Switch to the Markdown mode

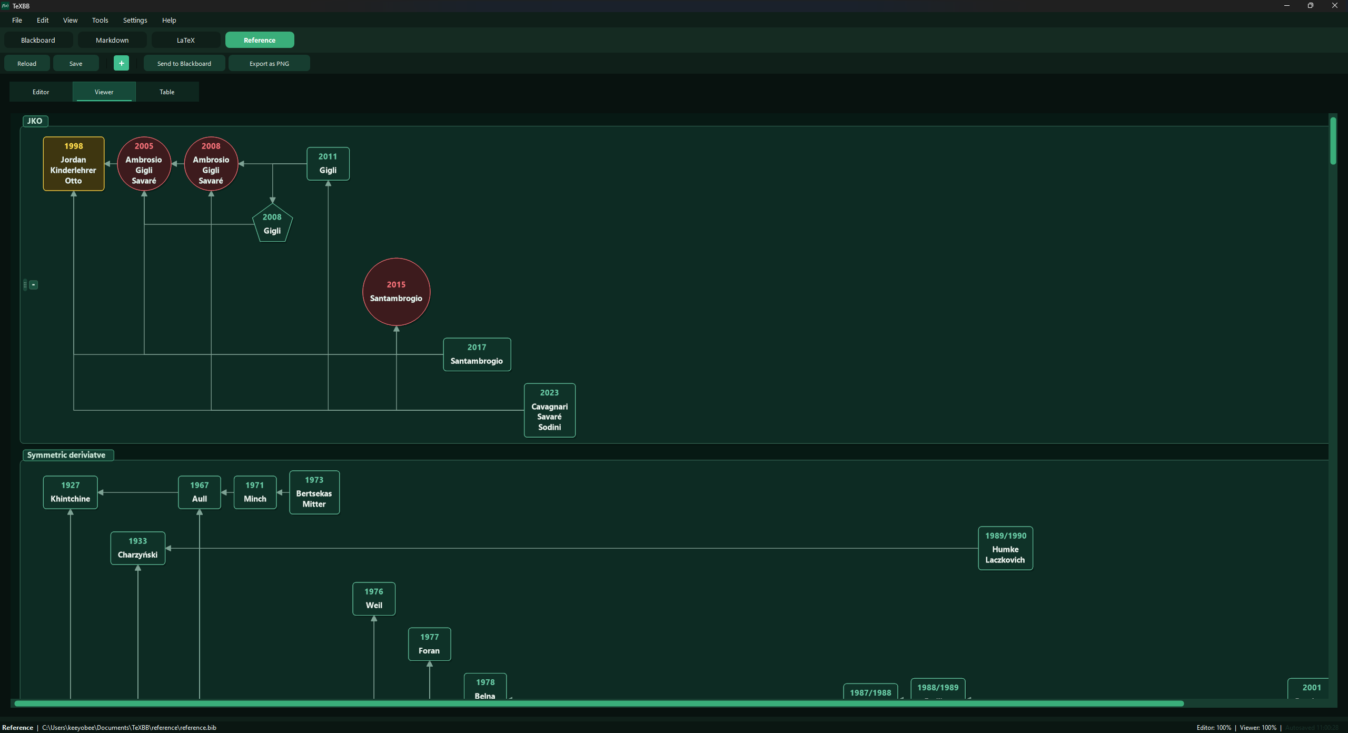[x=112, y=40]
